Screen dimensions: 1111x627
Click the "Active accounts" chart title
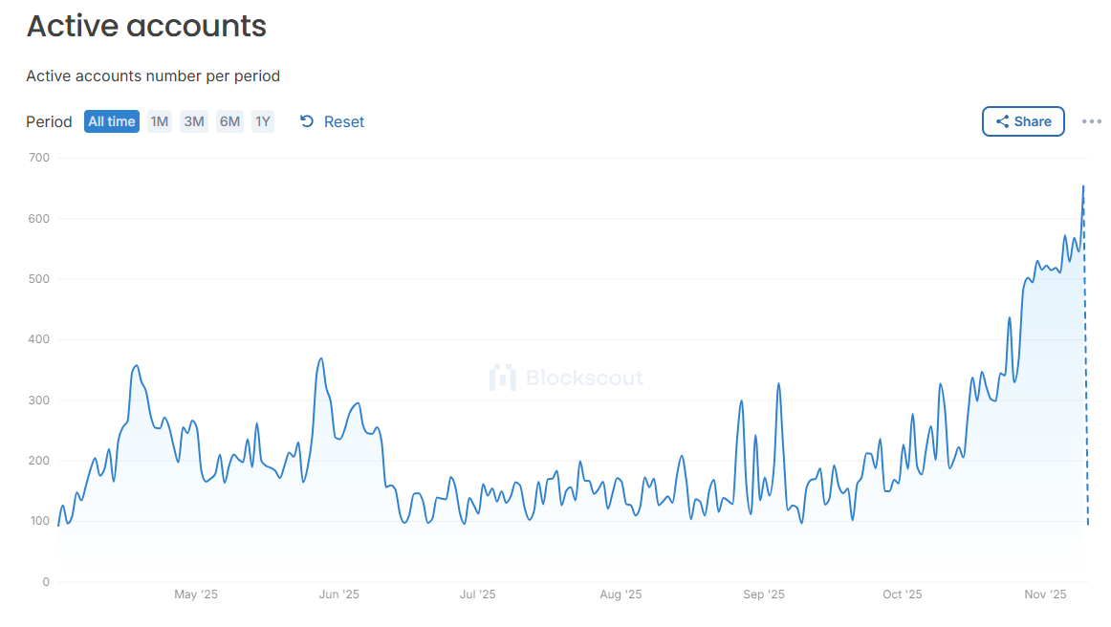145,26
